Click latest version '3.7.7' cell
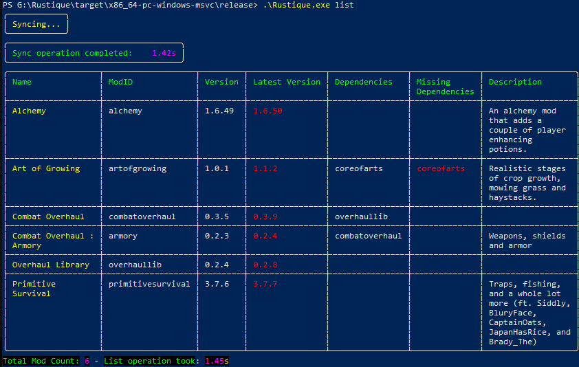The height and width of the screenshot is (367, 579). (x=265, y=284)
